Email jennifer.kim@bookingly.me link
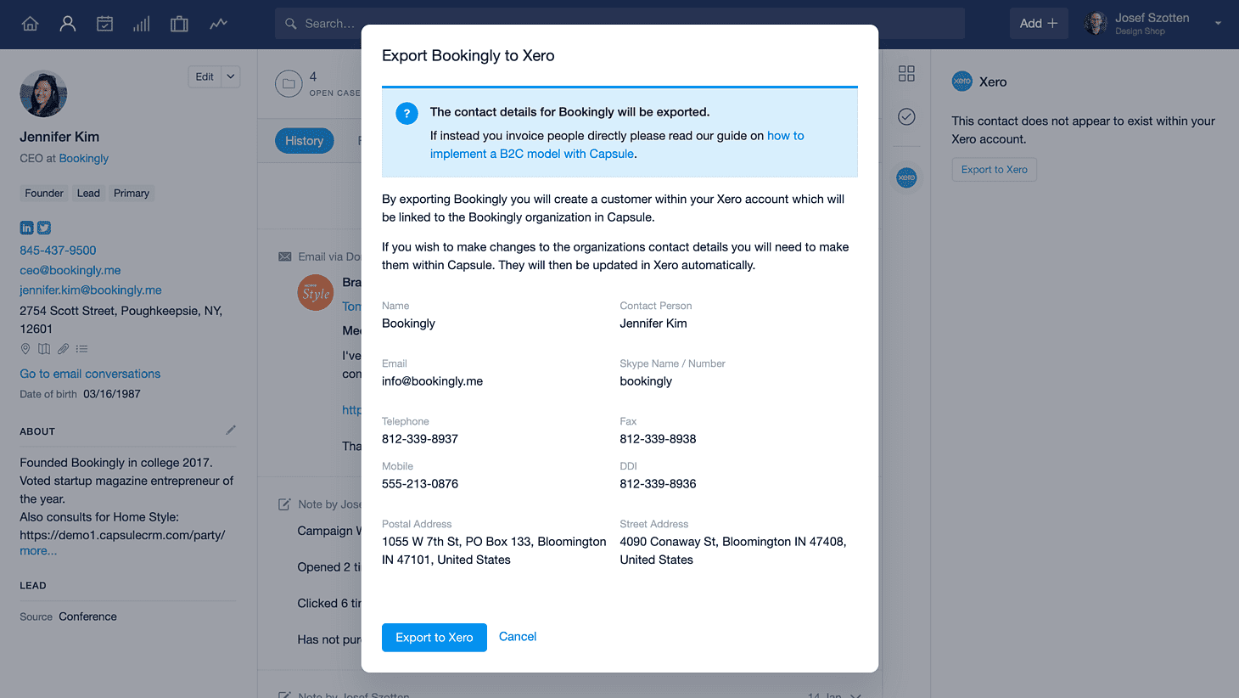The height and width of the screenshot is (698, 1239). coord(91,290)
